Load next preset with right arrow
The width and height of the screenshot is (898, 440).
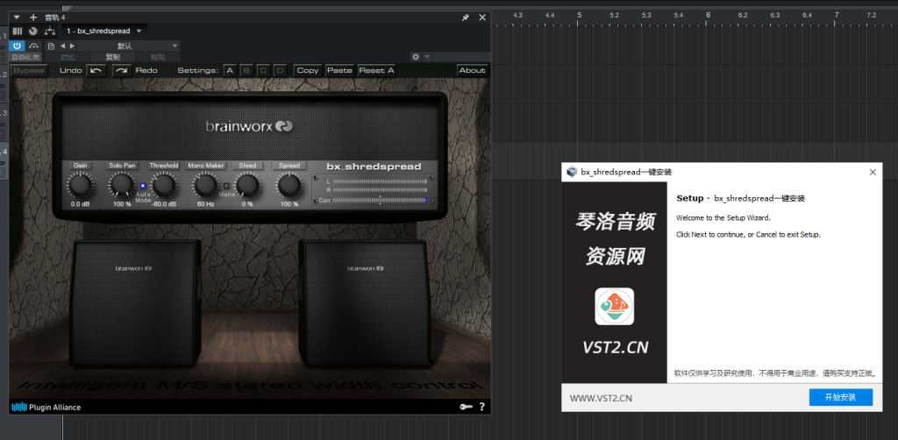(72, 46)
